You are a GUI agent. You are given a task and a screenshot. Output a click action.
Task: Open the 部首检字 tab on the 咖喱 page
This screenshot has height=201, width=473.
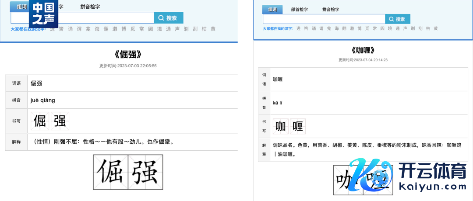tap(299, 10)
